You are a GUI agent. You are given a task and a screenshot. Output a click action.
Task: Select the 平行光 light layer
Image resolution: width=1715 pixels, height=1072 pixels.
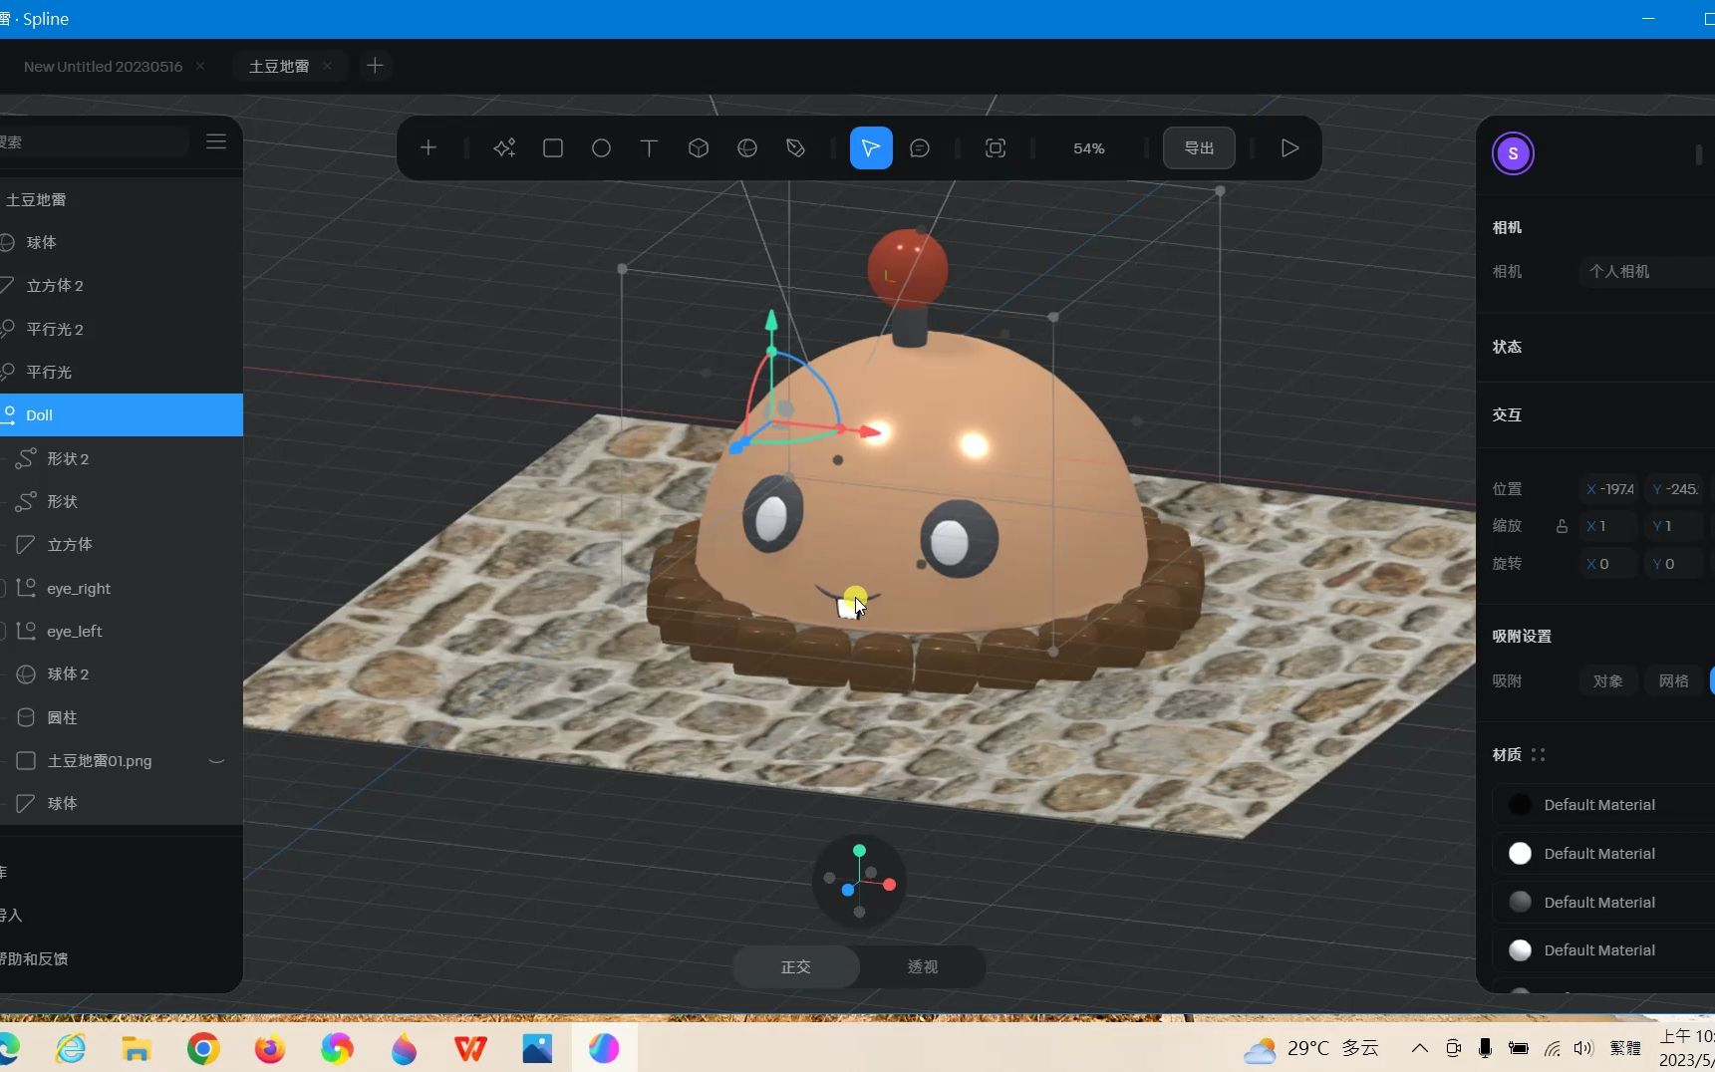pyautogui.click(x=122, y=372)
